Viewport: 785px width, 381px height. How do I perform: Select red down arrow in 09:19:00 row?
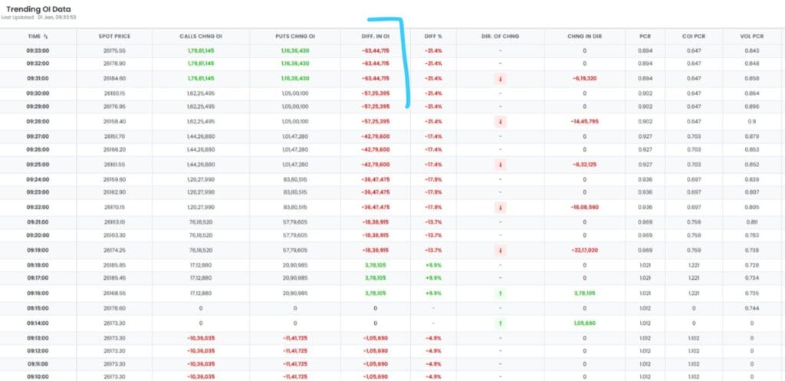point(500,250)
